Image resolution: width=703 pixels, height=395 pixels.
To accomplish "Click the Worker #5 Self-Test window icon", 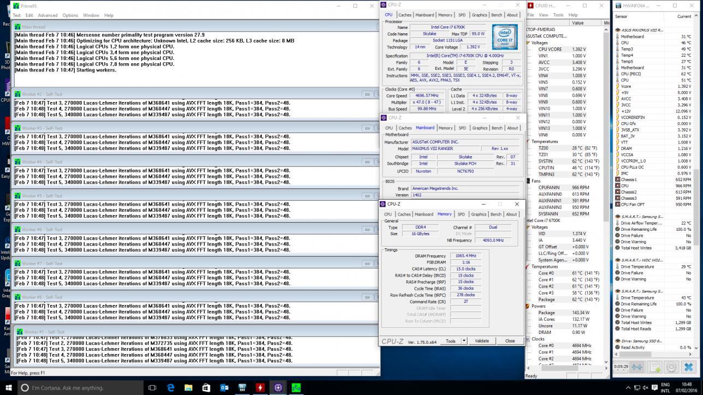I will coord(17,196).
